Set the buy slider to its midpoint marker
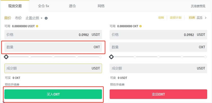This screenshot has height=103, width=212. (53, 57)
